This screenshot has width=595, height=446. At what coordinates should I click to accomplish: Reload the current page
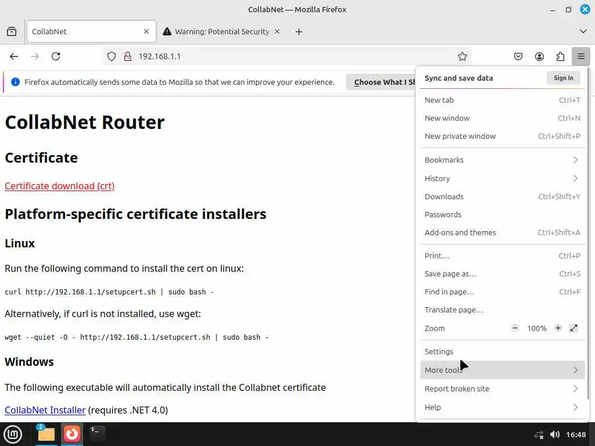pos(56,56)
